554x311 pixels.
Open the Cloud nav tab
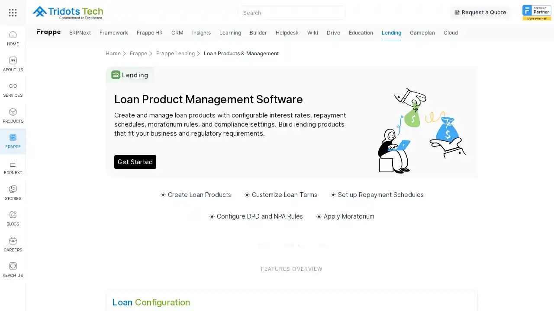[451, 32]
